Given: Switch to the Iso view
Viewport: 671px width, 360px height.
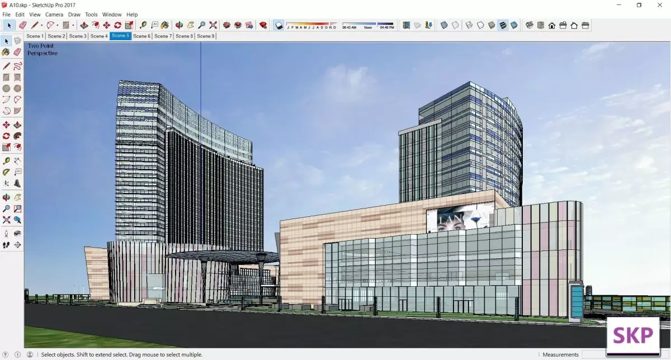Looking at the screenshot, I should (529, 25).
